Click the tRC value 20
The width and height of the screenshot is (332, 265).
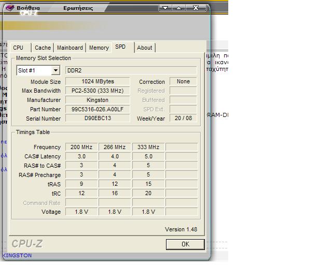tap(148, 194)
